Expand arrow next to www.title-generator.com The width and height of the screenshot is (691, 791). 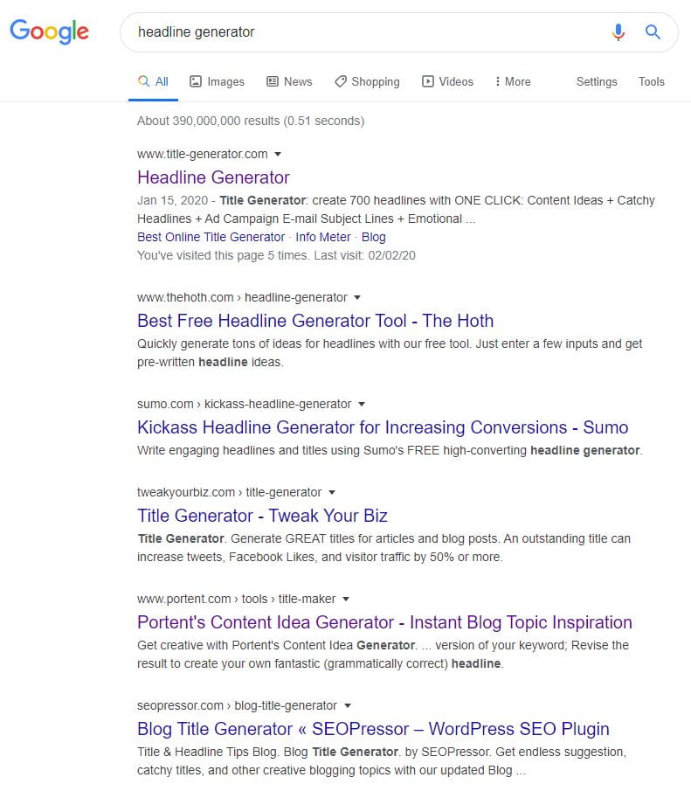tap(278, 155)
